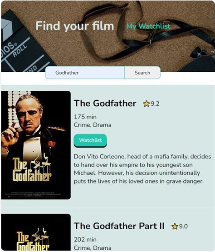Viewport: 215px width, 252px height.
Task: Select the 9.2 rating value
Action: [x=155, y=104]
